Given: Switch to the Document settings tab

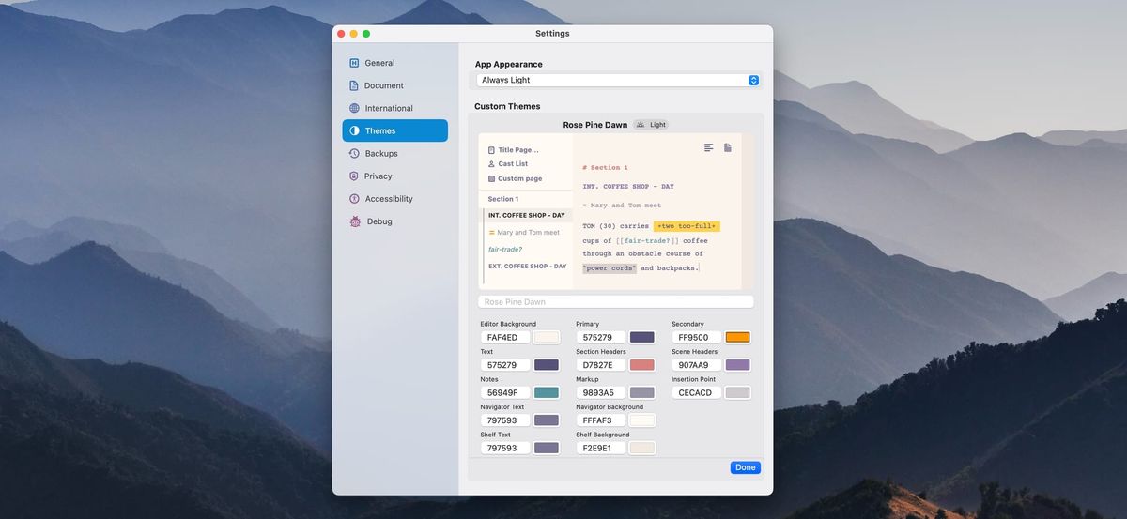Looking at the screenshot, I should click(395, 85).
